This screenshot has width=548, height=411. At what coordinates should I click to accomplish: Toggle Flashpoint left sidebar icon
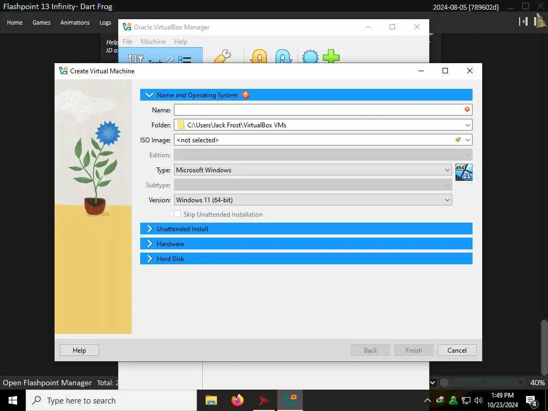coord(523,21)
